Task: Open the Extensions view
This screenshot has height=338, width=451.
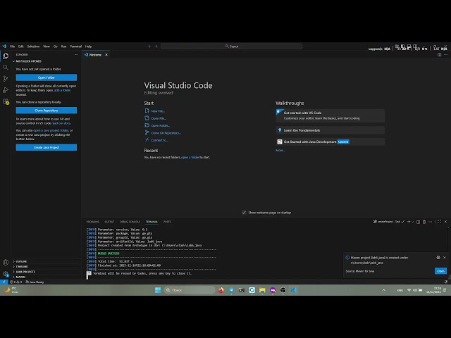Action: [6, 101]
